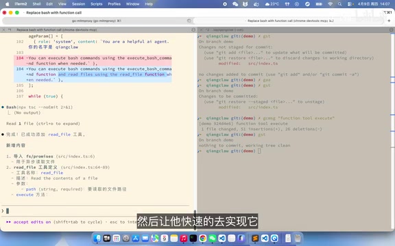
Task: Click the 'while (true) {' code line
Action: [x=45, y=96]
